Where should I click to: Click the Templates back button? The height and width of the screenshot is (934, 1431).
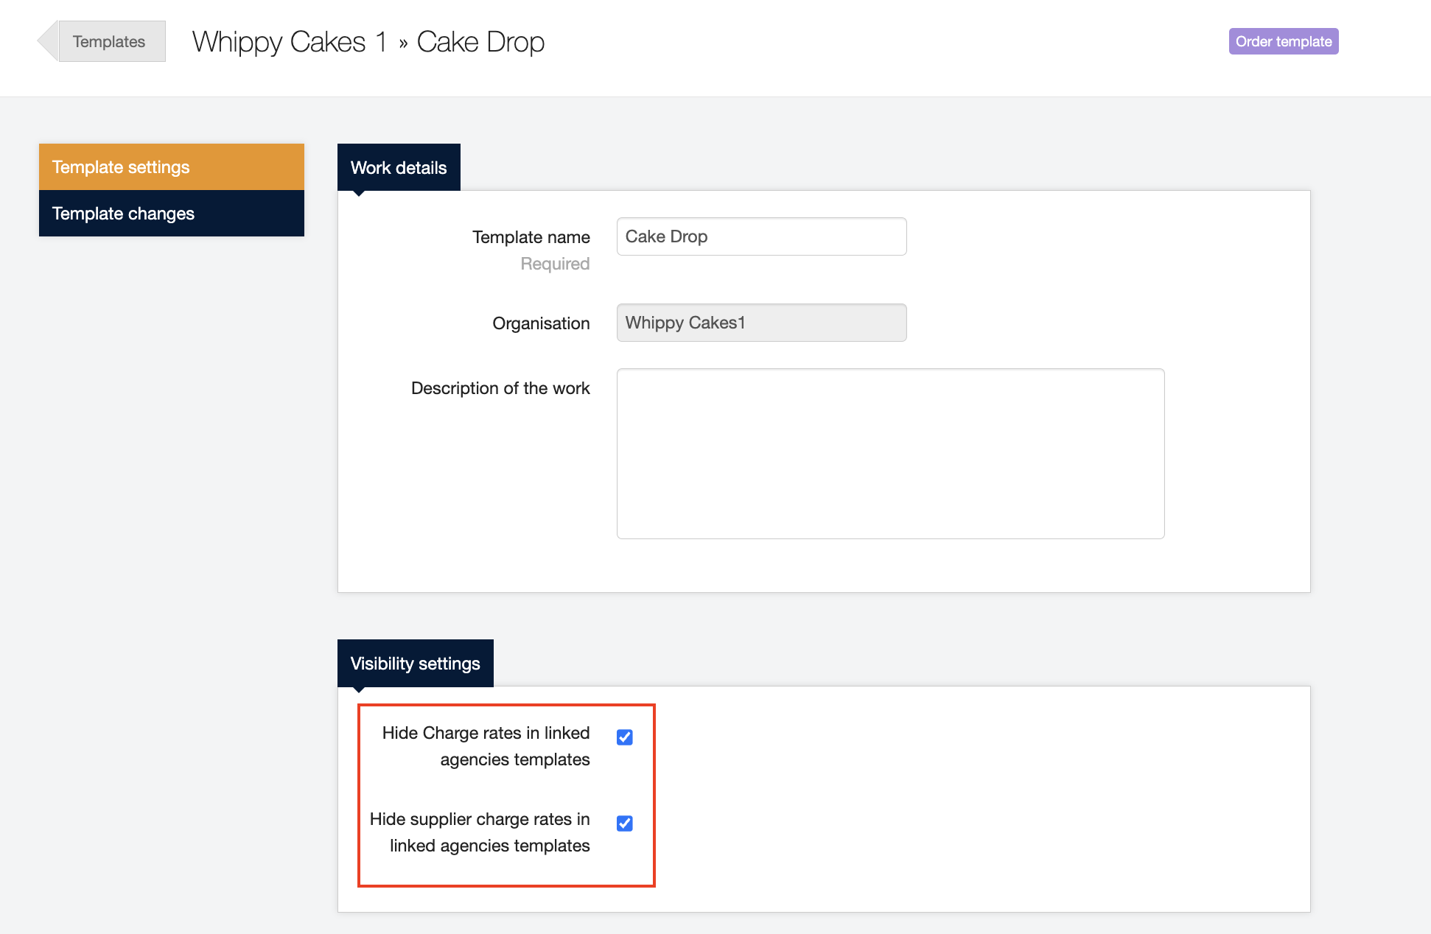[x=111, y=41]
